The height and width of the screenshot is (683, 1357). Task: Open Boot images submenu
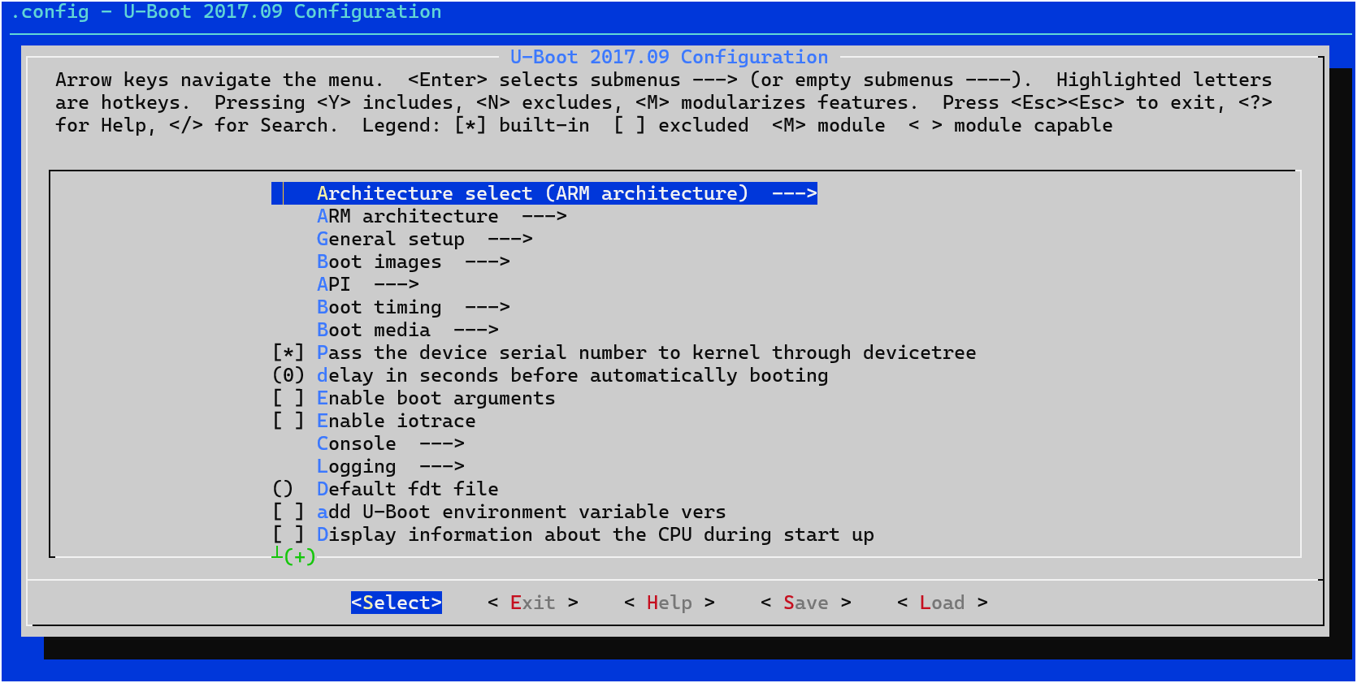point(413,262)
